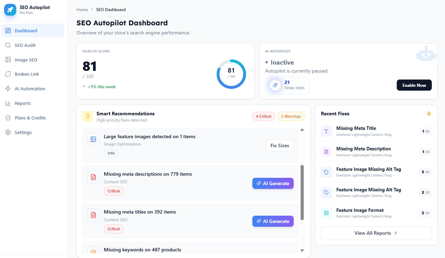This screenshot has height=258, width=445.
Task: Click the scrollbar up arrow in recommendations
Action: 302,130
